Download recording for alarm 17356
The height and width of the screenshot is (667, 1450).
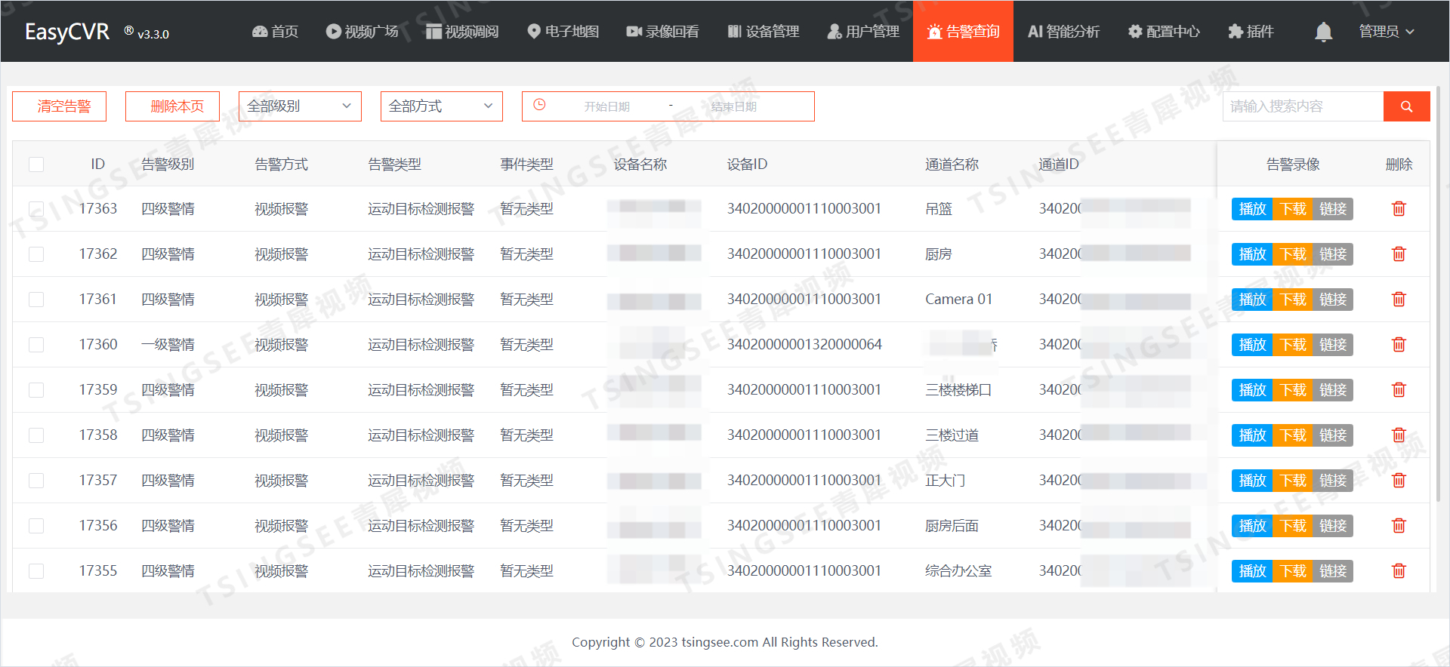point(1293,526)
